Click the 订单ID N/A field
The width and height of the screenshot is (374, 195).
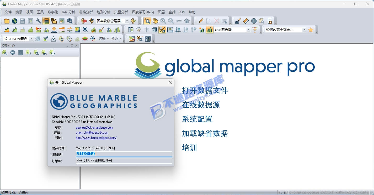(124, 160)
